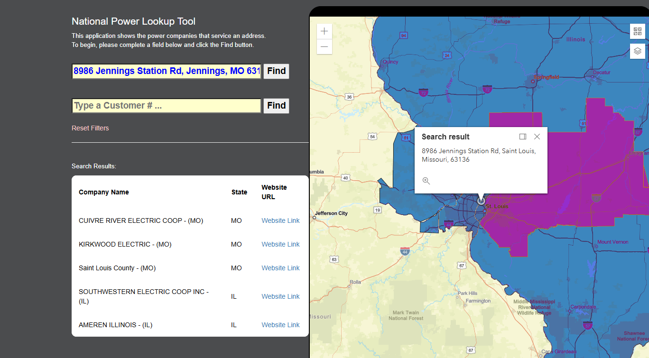Click Reset Filters
The height and width of the screenshot is (358, 649).
90,128
